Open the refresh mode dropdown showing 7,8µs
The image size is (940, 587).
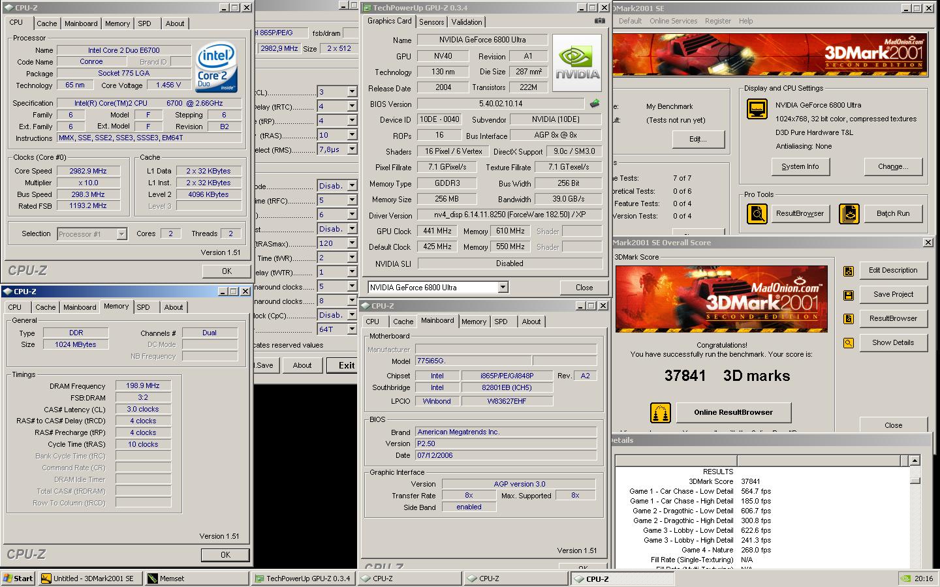(x=352, y=149)
